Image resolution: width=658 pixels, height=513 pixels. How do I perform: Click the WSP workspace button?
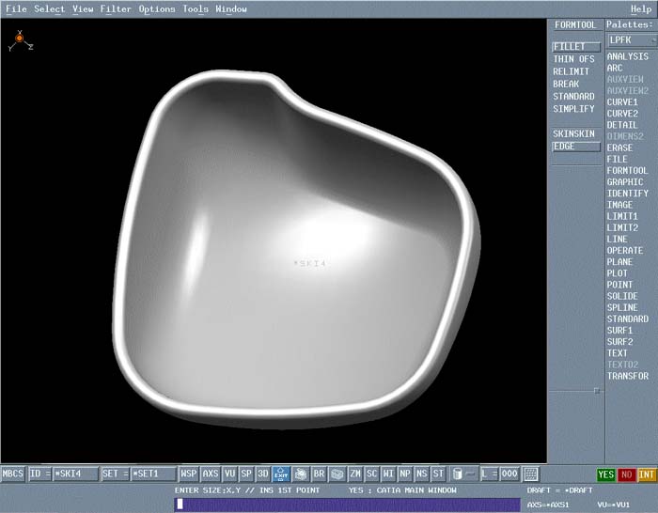(x=189, y=474)
